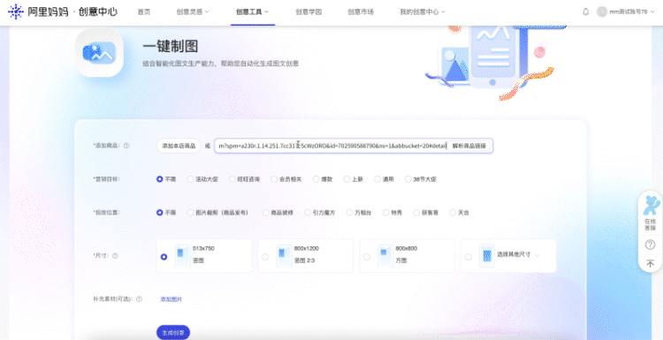Click the user avatar icon
The height and width of the screenshot is (340, 663).
[602, 11]
